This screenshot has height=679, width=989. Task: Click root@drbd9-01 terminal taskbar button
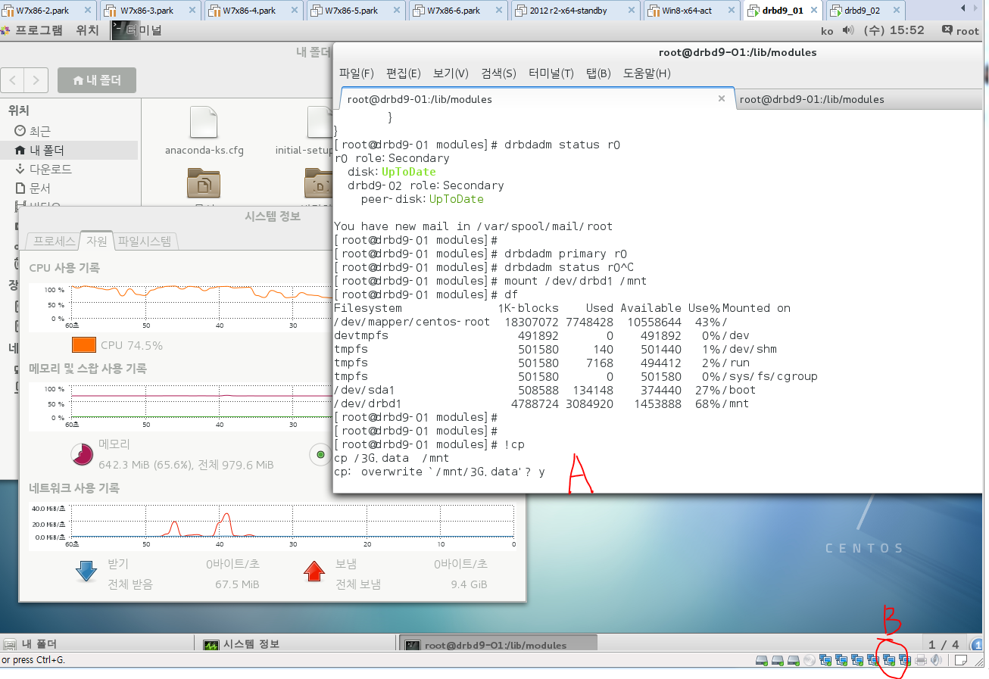pos(498,645)
